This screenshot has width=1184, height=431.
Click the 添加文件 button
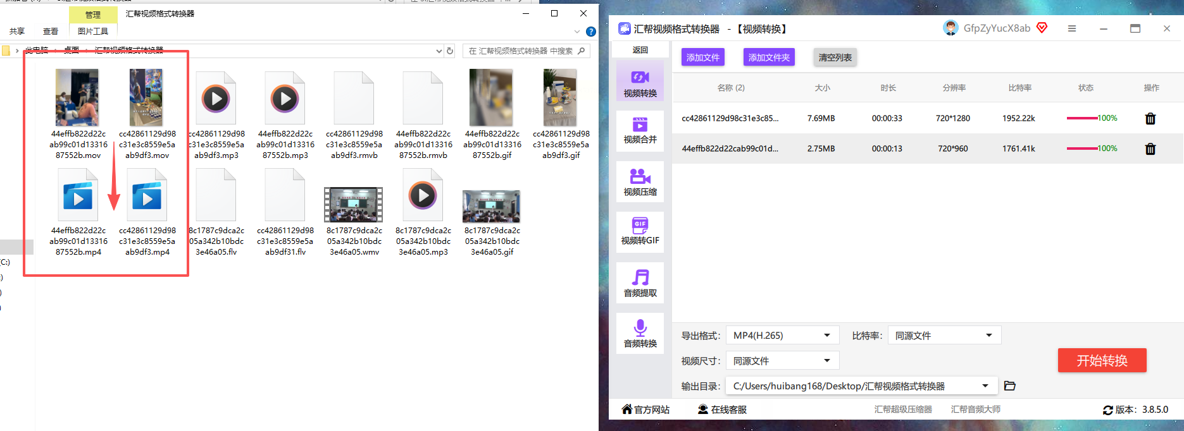(703, 58)
